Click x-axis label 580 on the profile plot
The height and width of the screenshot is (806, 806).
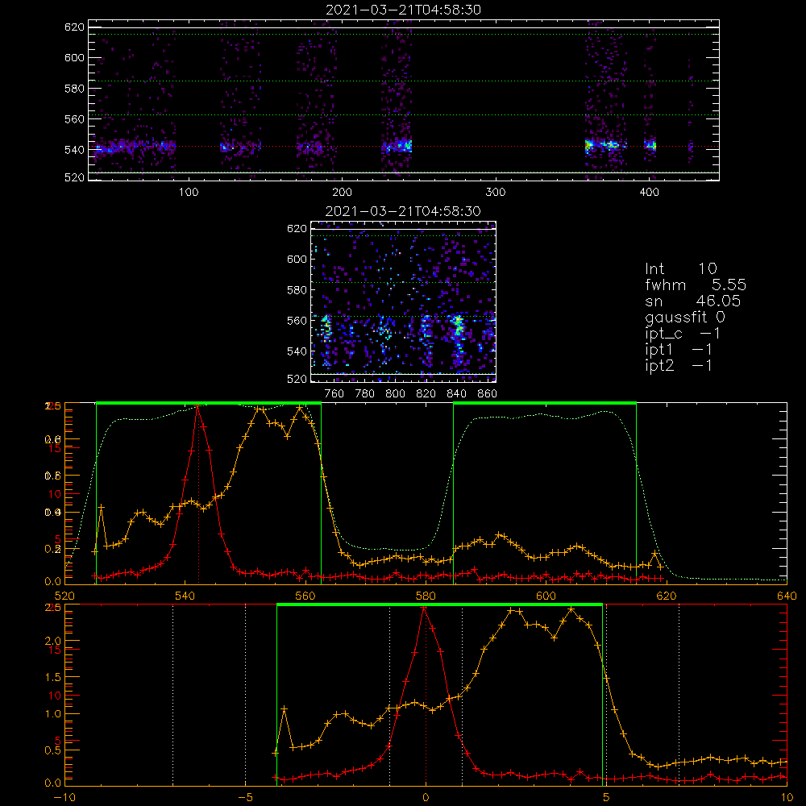pos(426,596)
